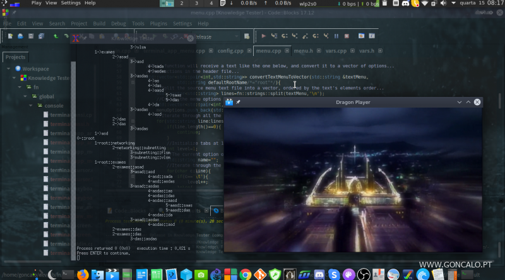Open the Debugging windows icon
Viewport: 505px width, 280px height.
[x=361, y=36]
